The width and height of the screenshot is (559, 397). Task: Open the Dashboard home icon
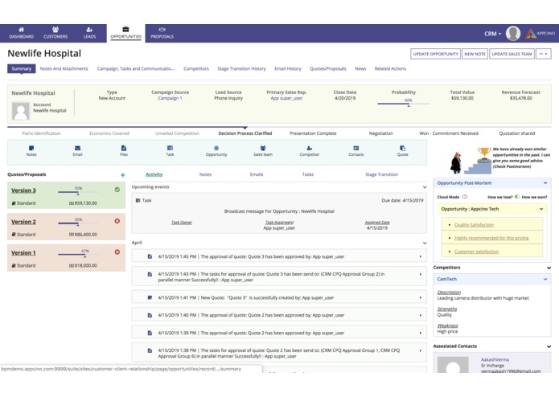(21, 30)
